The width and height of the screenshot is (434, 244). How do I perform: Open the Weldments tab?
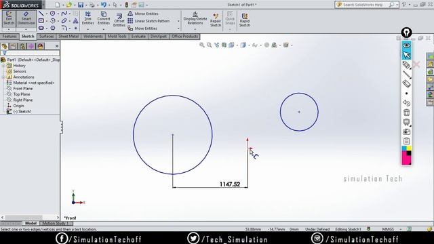(x=93, y=37)
